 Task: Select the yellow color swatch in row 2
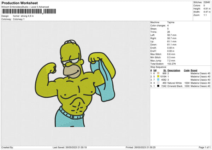click(x=158, y=76)
